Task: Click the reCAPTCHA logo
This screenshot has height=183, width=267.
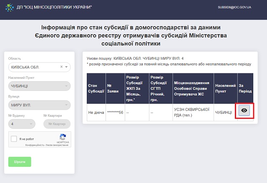Action: pos(63,137)
